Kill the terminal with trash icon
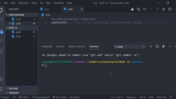Screen dimensions: 176x99 [163, 46]
